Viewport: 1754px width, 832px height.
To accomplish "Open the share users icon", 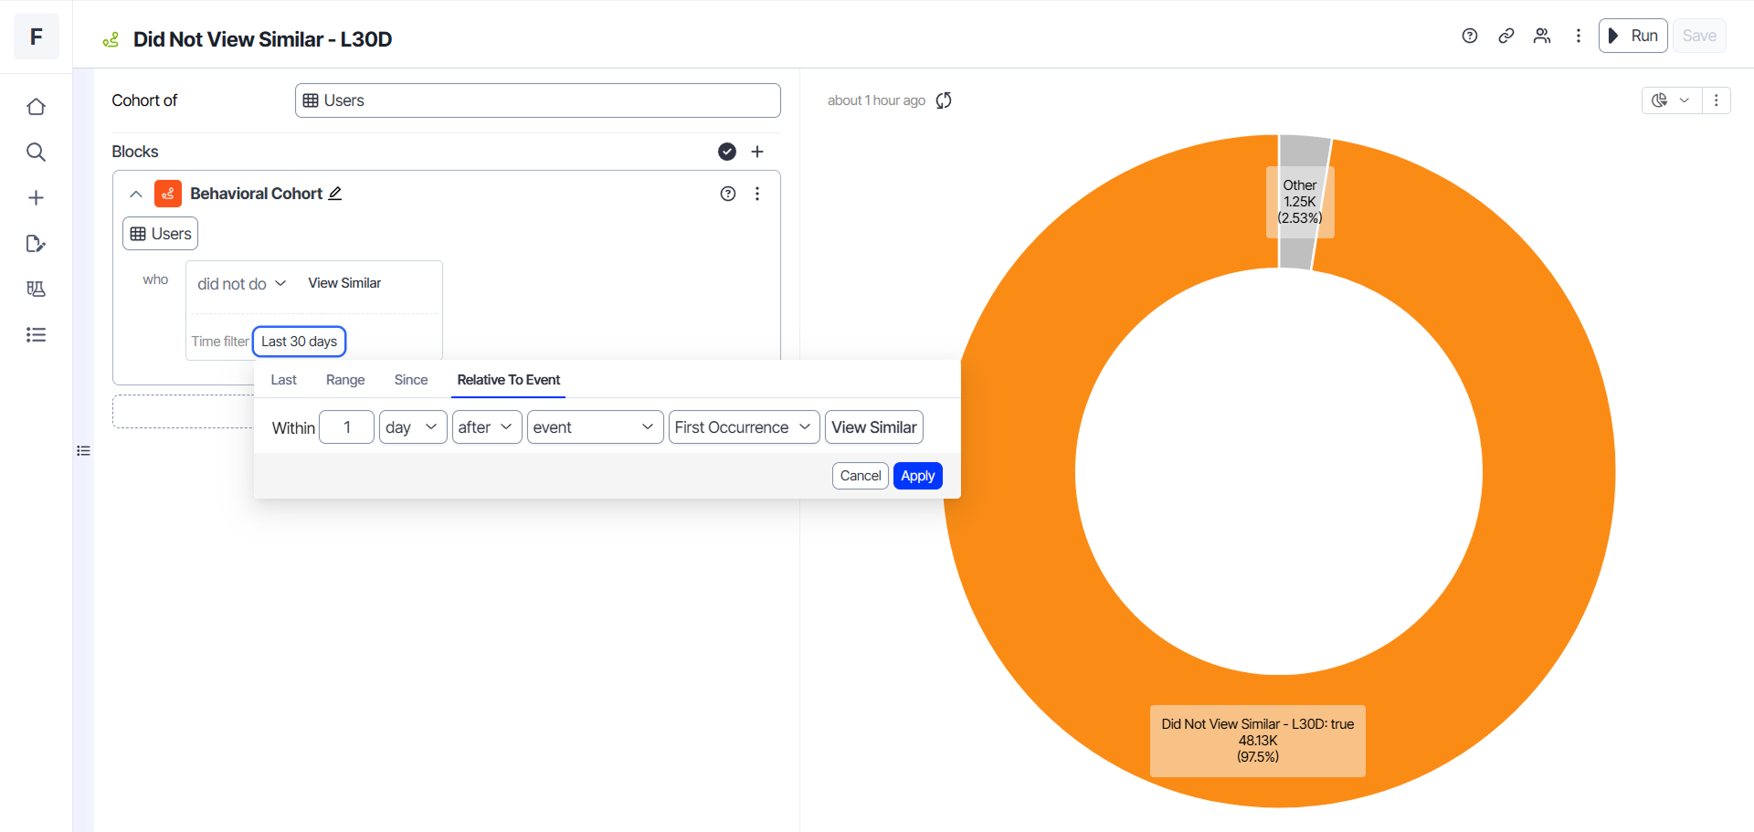I will (1542, 36).
